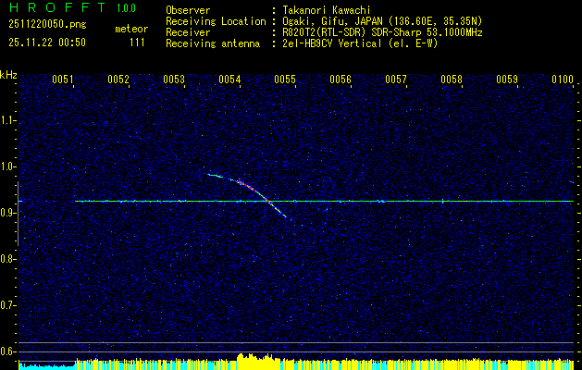Click the 0055 time marker

coord(285,80)
